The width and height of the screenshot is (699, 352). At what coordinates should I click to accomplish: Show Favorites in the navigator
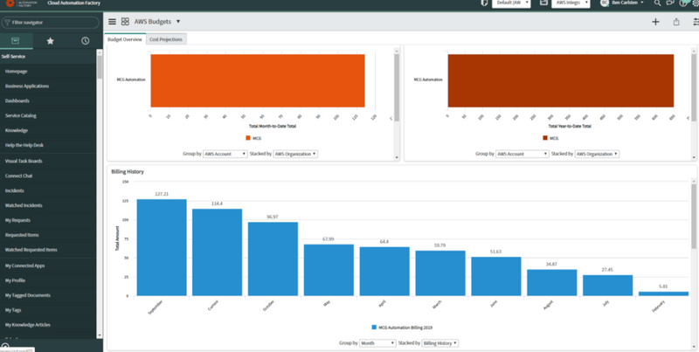51,41
